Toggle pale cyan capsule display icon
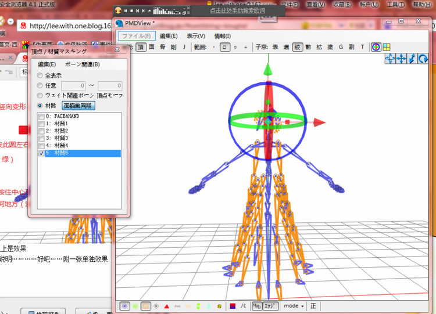This screenshot has width=436, height=314. tap(209, 306)
